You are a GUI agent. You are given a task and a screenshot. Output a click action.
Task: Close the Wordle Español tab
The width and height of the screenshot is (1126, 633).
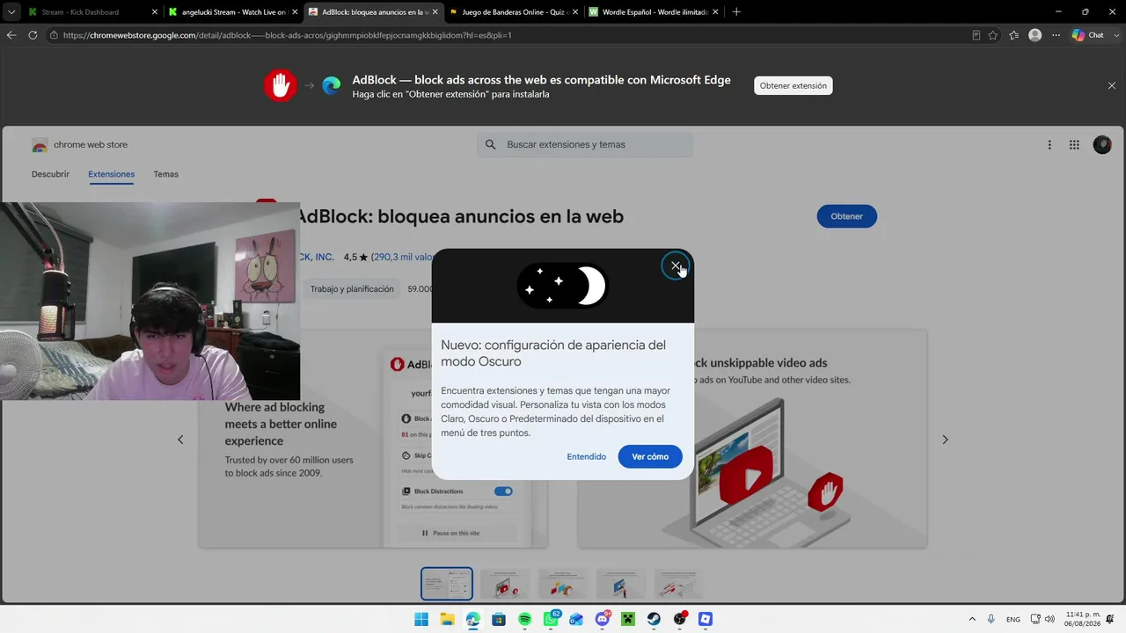tap(715, 12)
